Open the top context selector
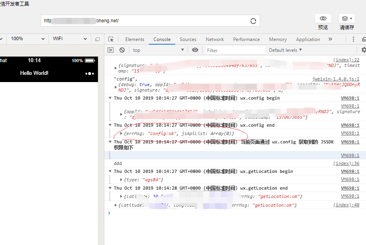The width and height of the screenshot is (366, 245). (x=159, y=50)
